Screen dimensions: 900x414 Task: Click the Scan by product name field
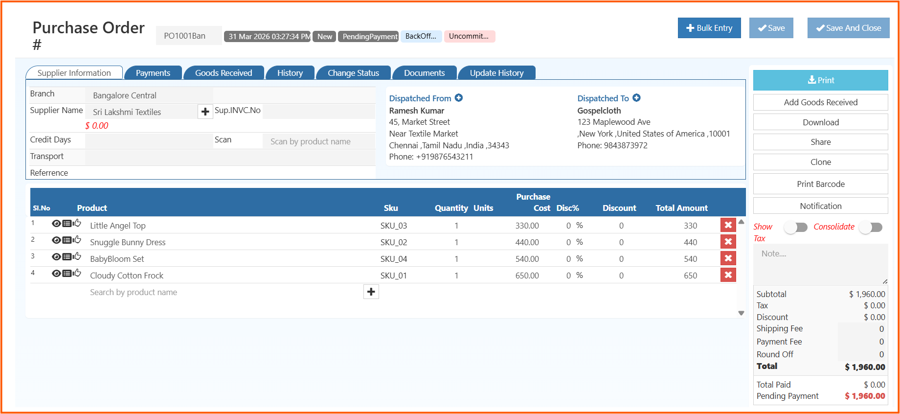pyautogui.click(x=318, y=141)
